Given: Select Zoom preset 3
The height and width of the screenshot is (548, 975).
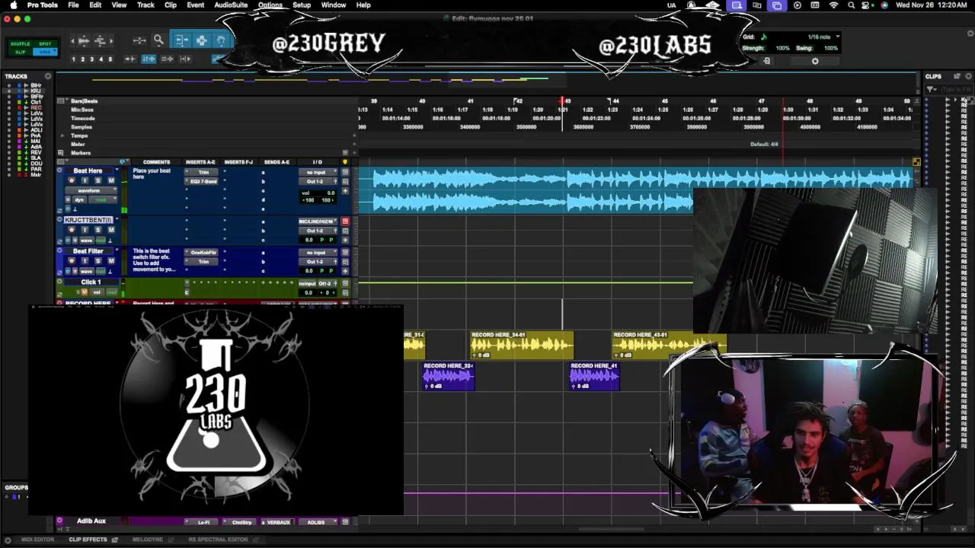Looking at the screenshot, I should [91, 59].
